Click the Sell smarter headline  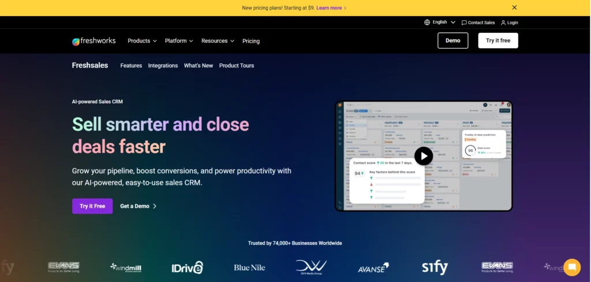pos(160,135)
